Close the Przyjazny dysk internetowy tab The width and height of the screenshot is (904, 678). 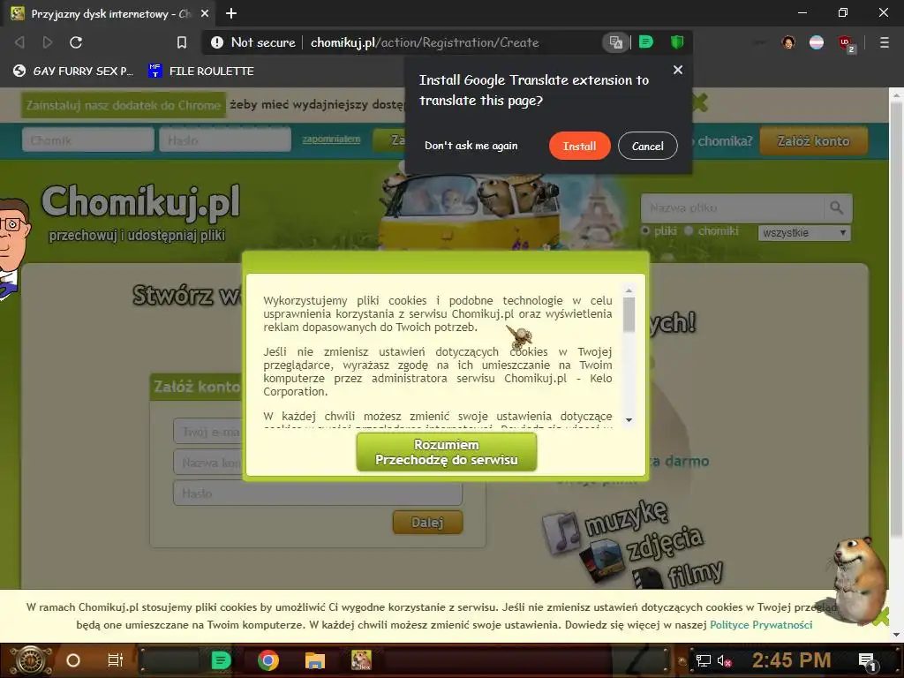pos(205,13)
